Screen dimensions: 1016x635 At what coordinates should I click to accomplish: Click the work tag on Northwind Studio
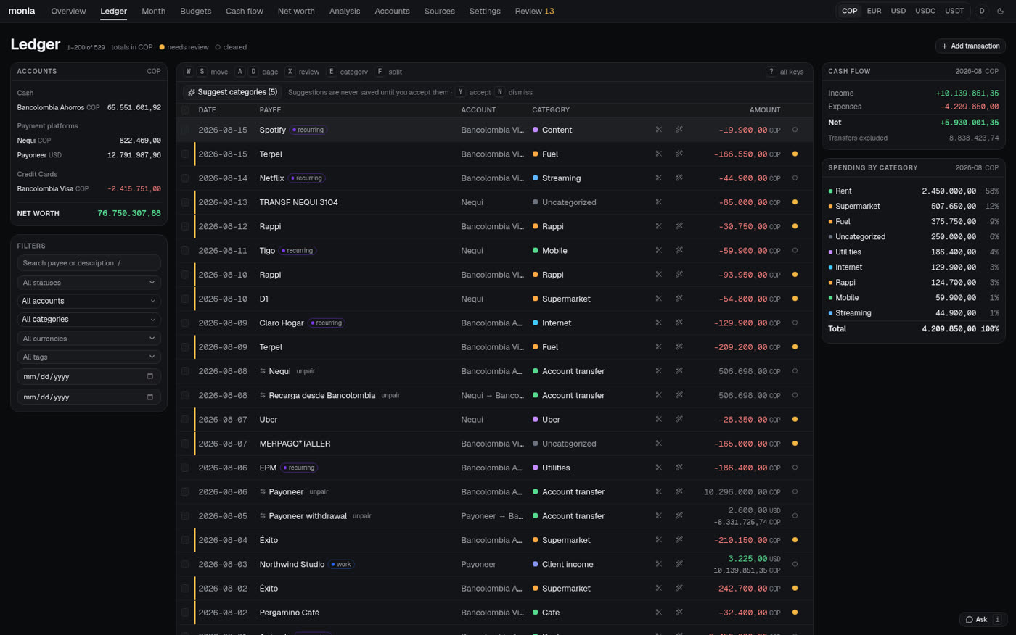(x=341, y=564)
